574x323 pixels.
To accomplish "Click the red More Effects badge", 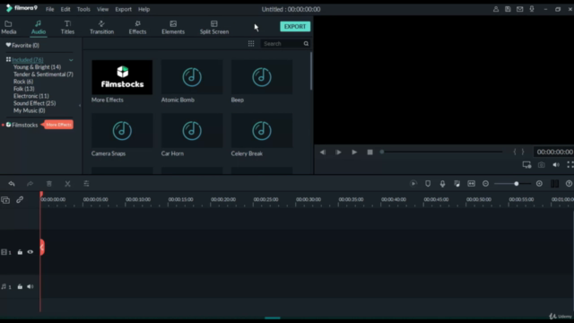I will pyautogui.click(x=58, y=125).
